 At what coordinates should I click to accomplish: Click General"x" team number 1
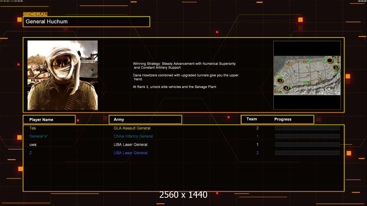(258, 136)
